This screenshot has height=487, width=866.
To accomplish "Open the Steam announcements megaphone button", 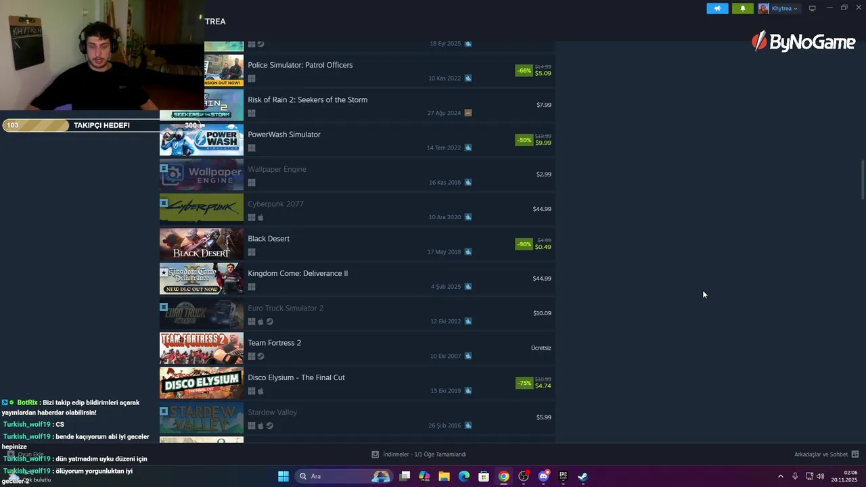I will coord(717,8).
